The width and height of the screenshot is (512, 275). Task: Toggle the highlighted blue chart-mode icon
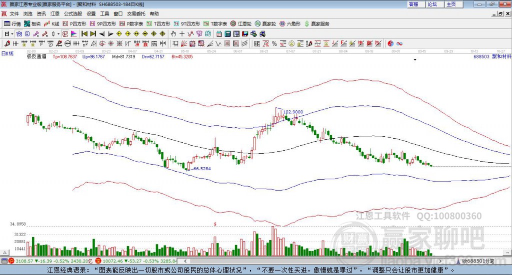click(19, 34)
